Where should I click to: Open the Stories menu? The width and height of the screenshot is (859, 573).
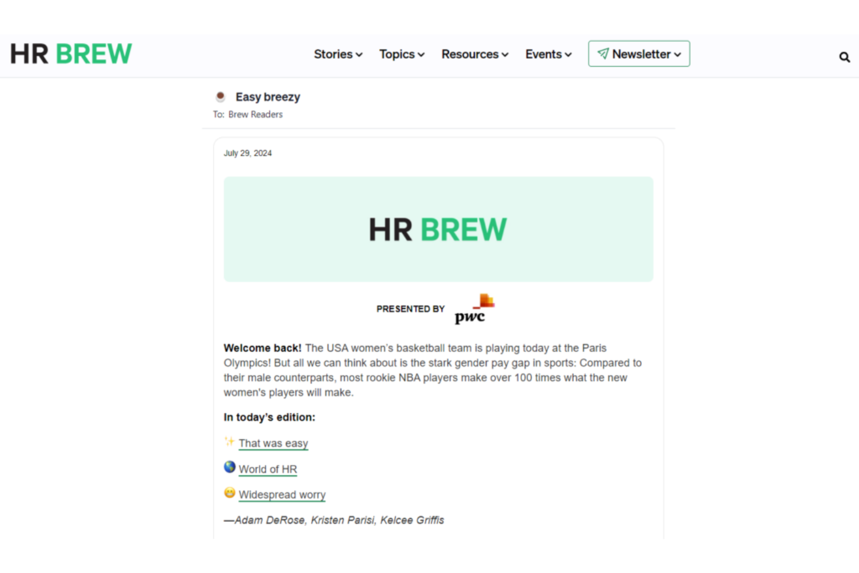coord(338,54)
